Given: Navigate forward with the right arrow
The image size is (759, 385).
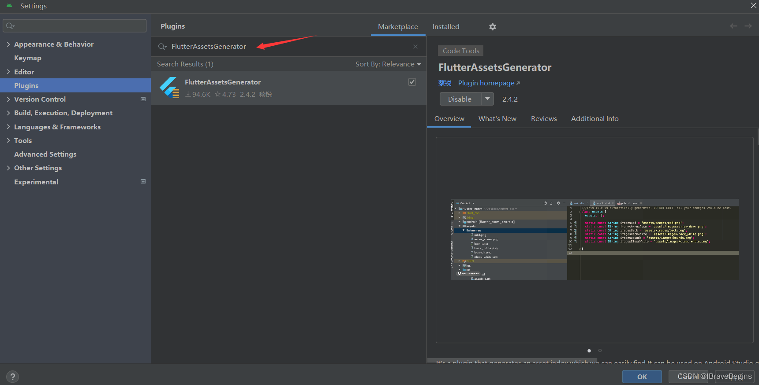Looking at the screenshot, I should tap(748, 26).
